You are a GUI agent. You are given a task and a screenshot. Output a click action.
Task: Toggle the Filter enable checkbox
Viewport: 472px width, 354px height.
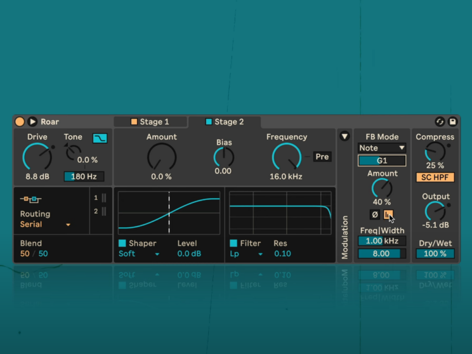coord(234,243)
